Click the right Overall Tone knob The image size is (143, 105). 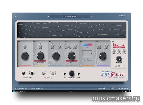(x=32, y=73)
